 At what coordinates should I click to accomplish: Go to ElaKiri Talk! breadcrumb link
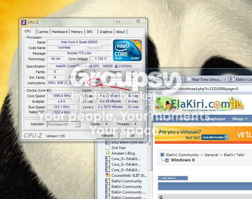pyautogui.click(x=234, y=155)
